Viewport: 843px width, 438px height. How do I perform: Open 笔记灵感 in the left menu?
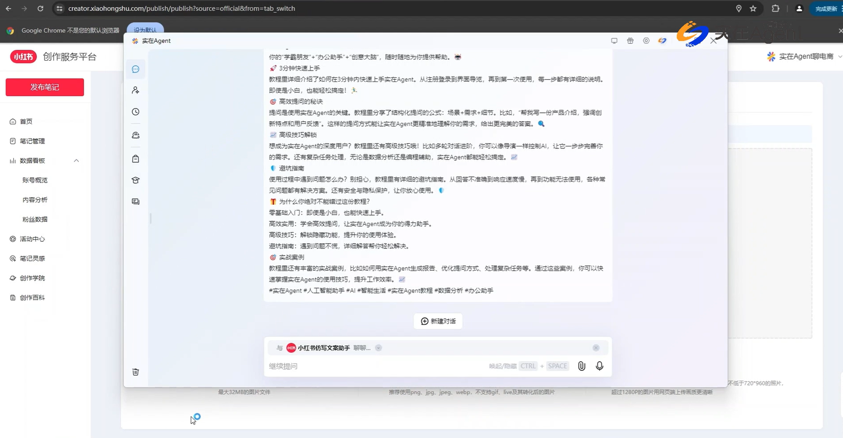point(32,258)
